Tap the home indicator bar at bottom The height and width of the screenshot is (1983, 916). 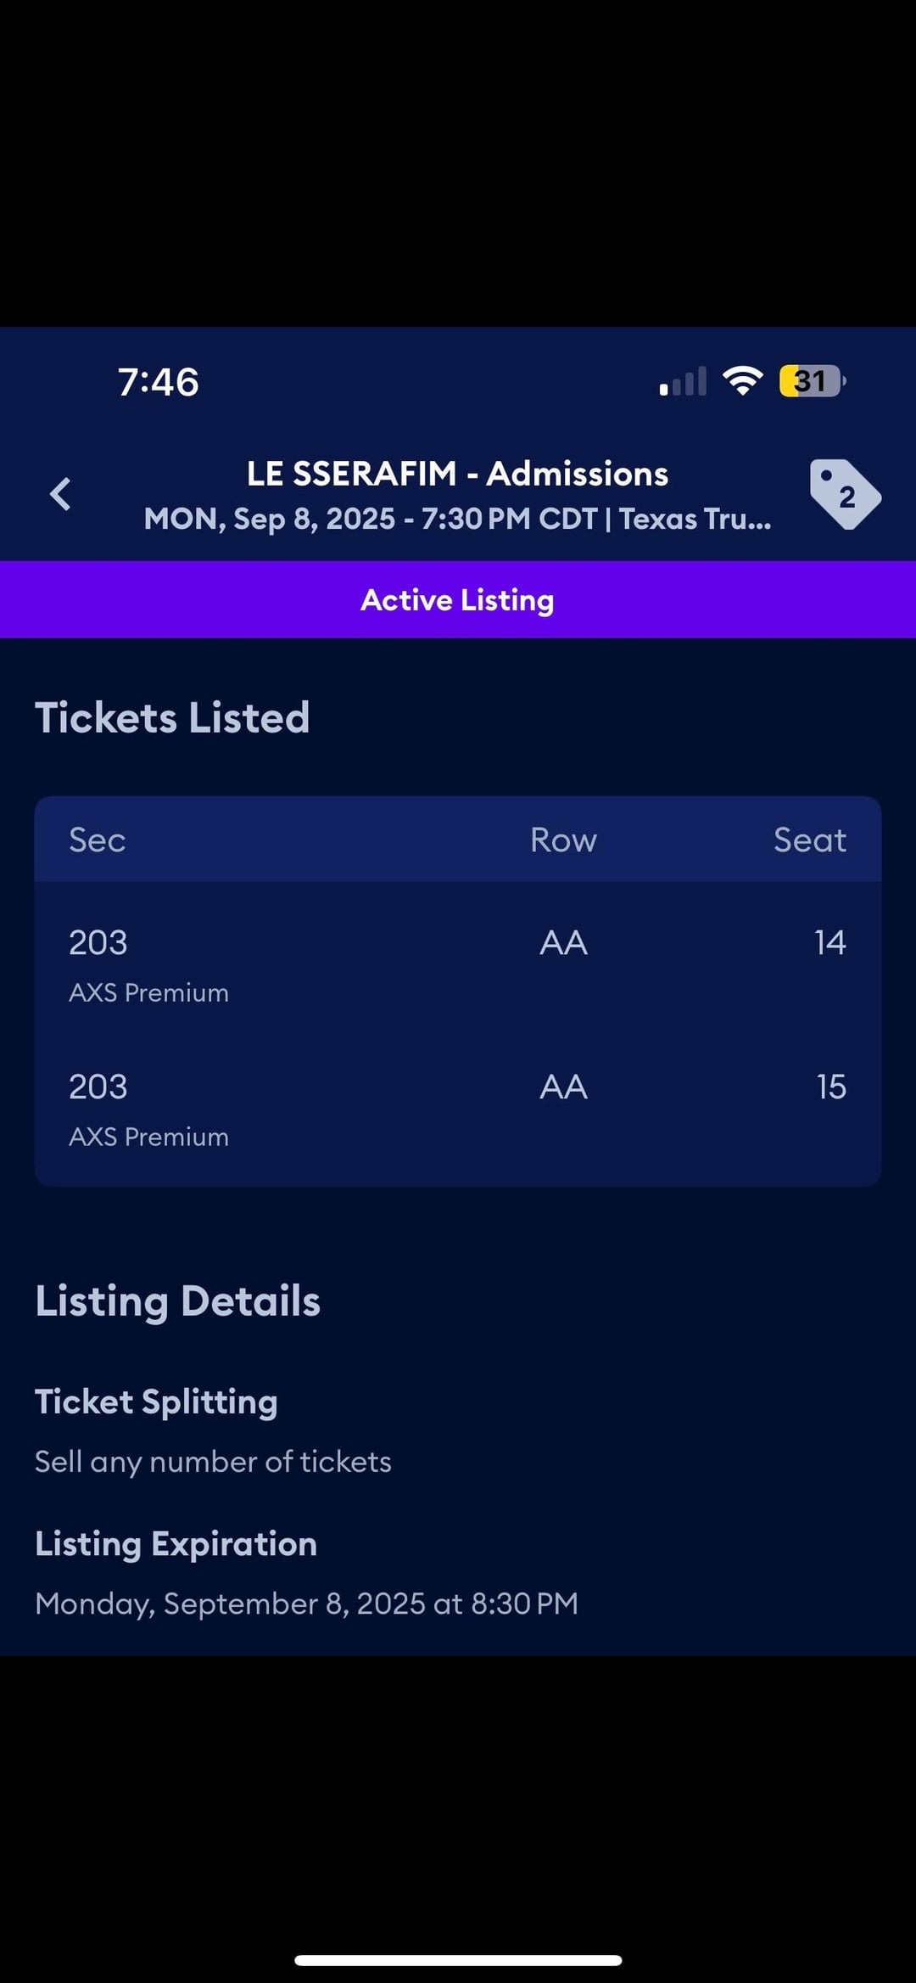[x=458, y=1960]
